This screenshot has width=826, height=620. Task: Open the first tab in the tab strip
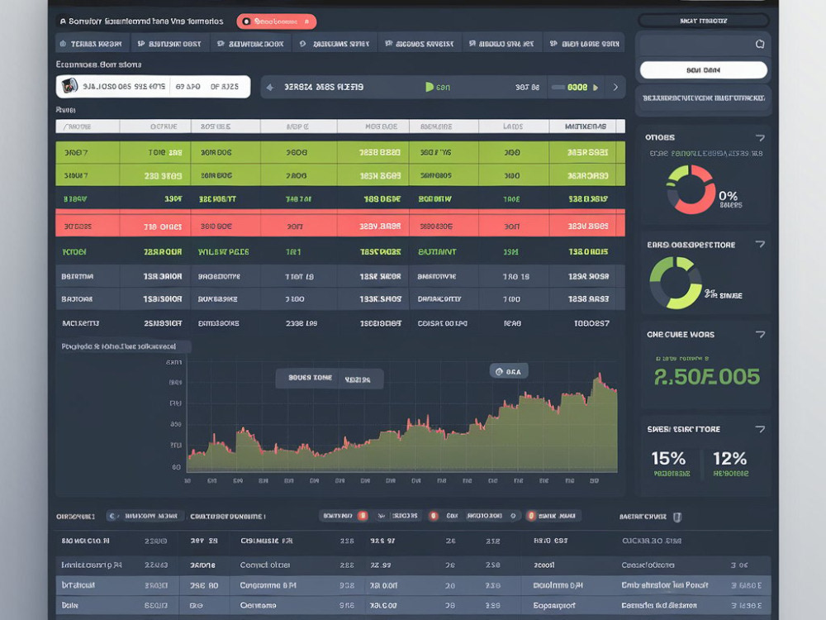point(92,44)
